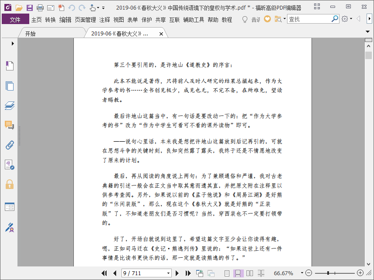374x280 pixels.
Task: Undo the last action
Action: pos(72,8)
